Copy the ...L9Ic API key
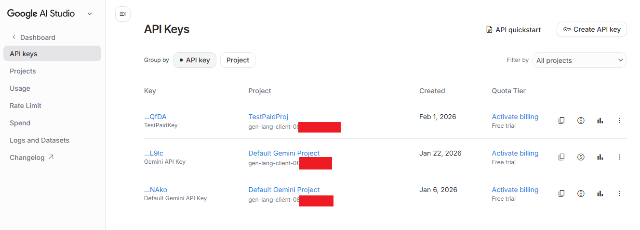Image resolution: width=640 pixels, height=230 pixels. (561, 157)
